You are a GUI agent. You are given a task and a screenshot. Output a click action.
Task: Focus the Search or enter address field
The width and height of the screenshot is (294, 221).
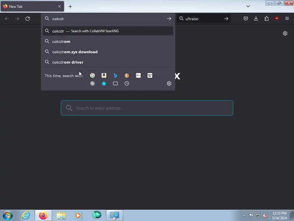[x=147, y=108]
